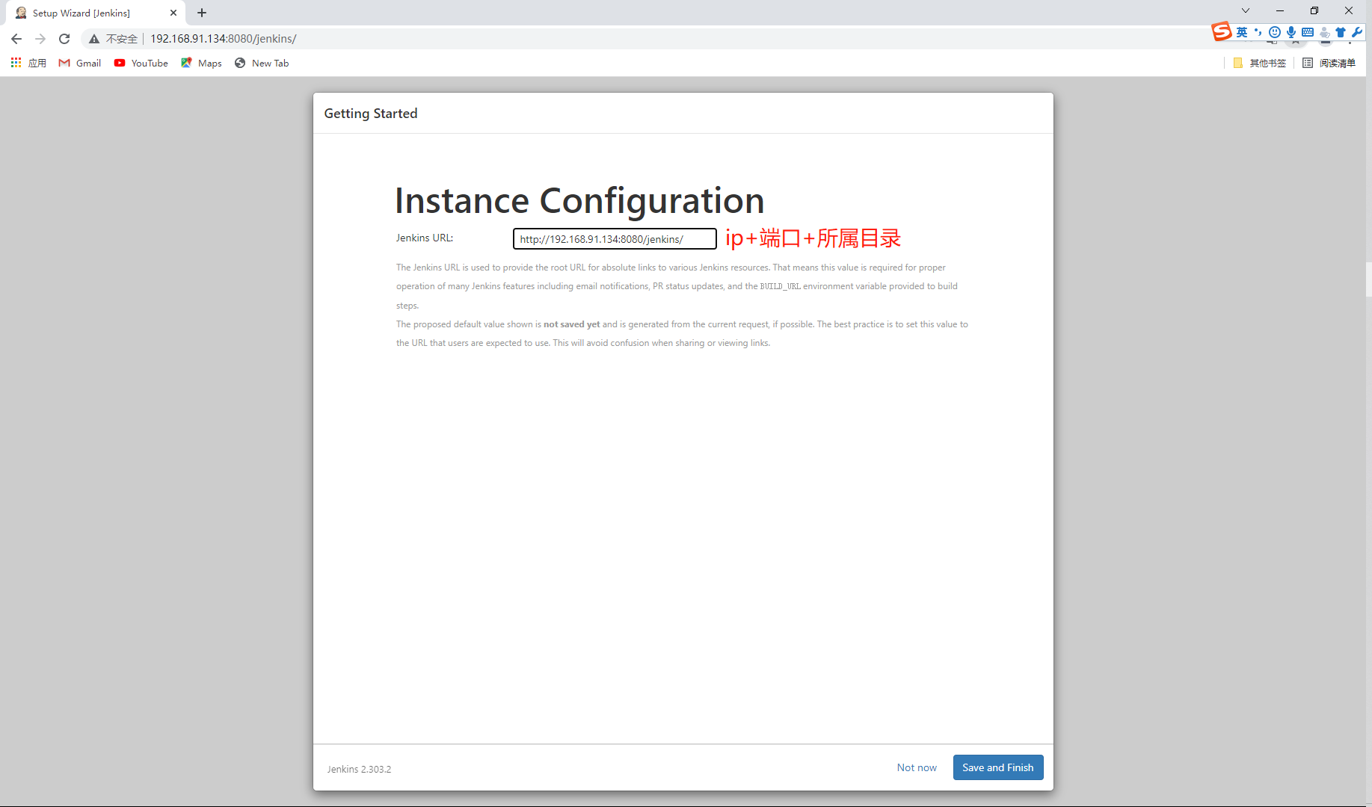Minimize the browser window
Screen dimensions: 1372x807
coord(1280,10)
